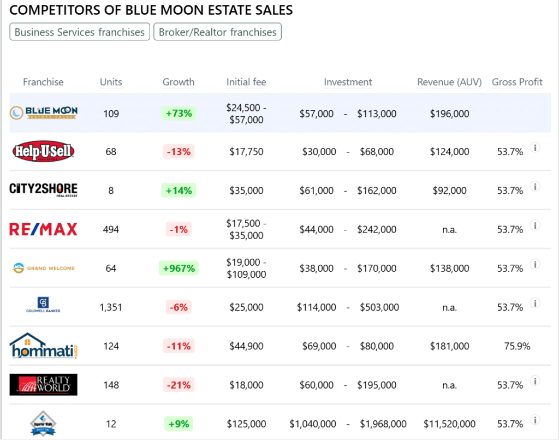
Task: Click the -6% growth badge
Action: pyautogui.click(x=179, y=307)
